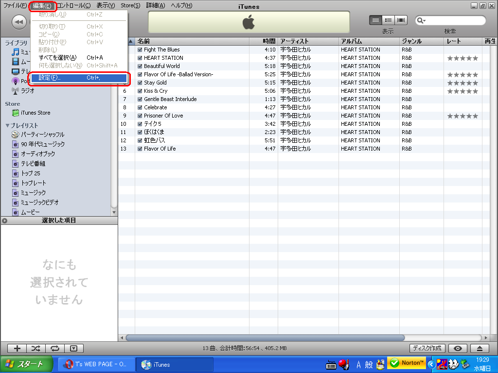This screenshot has width=498, height=373.
Task: Choose すべてを選択 from the edit menu
Action: [79, 58]
